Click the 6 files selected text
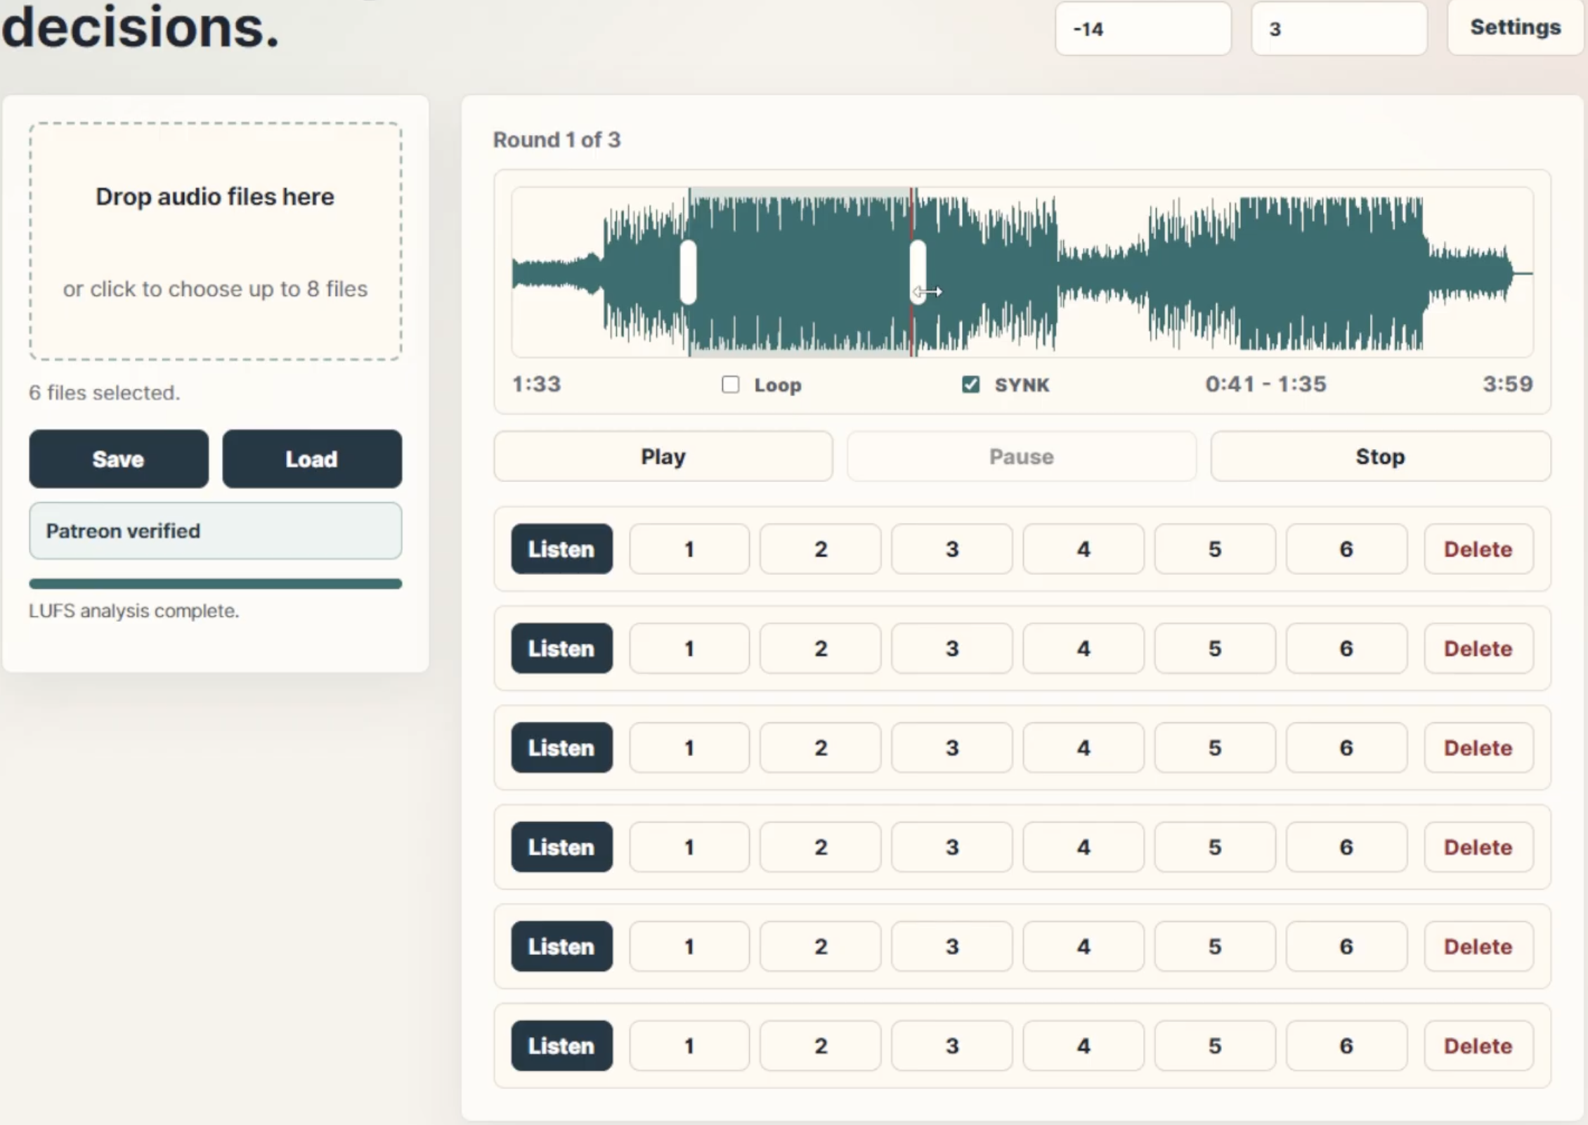The image size is (1588, 1125). 104,393
